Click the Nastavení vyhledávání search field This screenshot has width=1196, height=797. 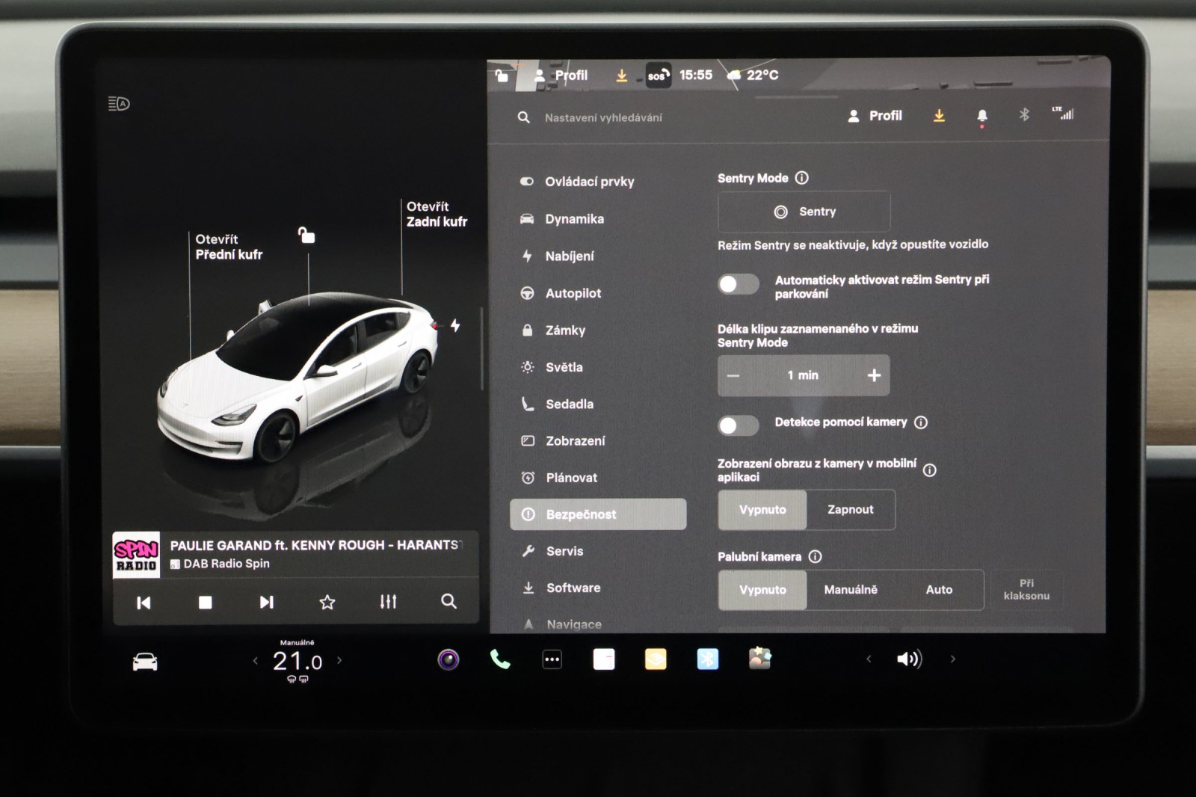tap(603, 117)
